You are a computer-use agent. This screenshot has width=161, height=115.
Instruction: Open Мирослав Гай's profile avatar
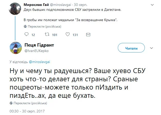click(14, 7)
